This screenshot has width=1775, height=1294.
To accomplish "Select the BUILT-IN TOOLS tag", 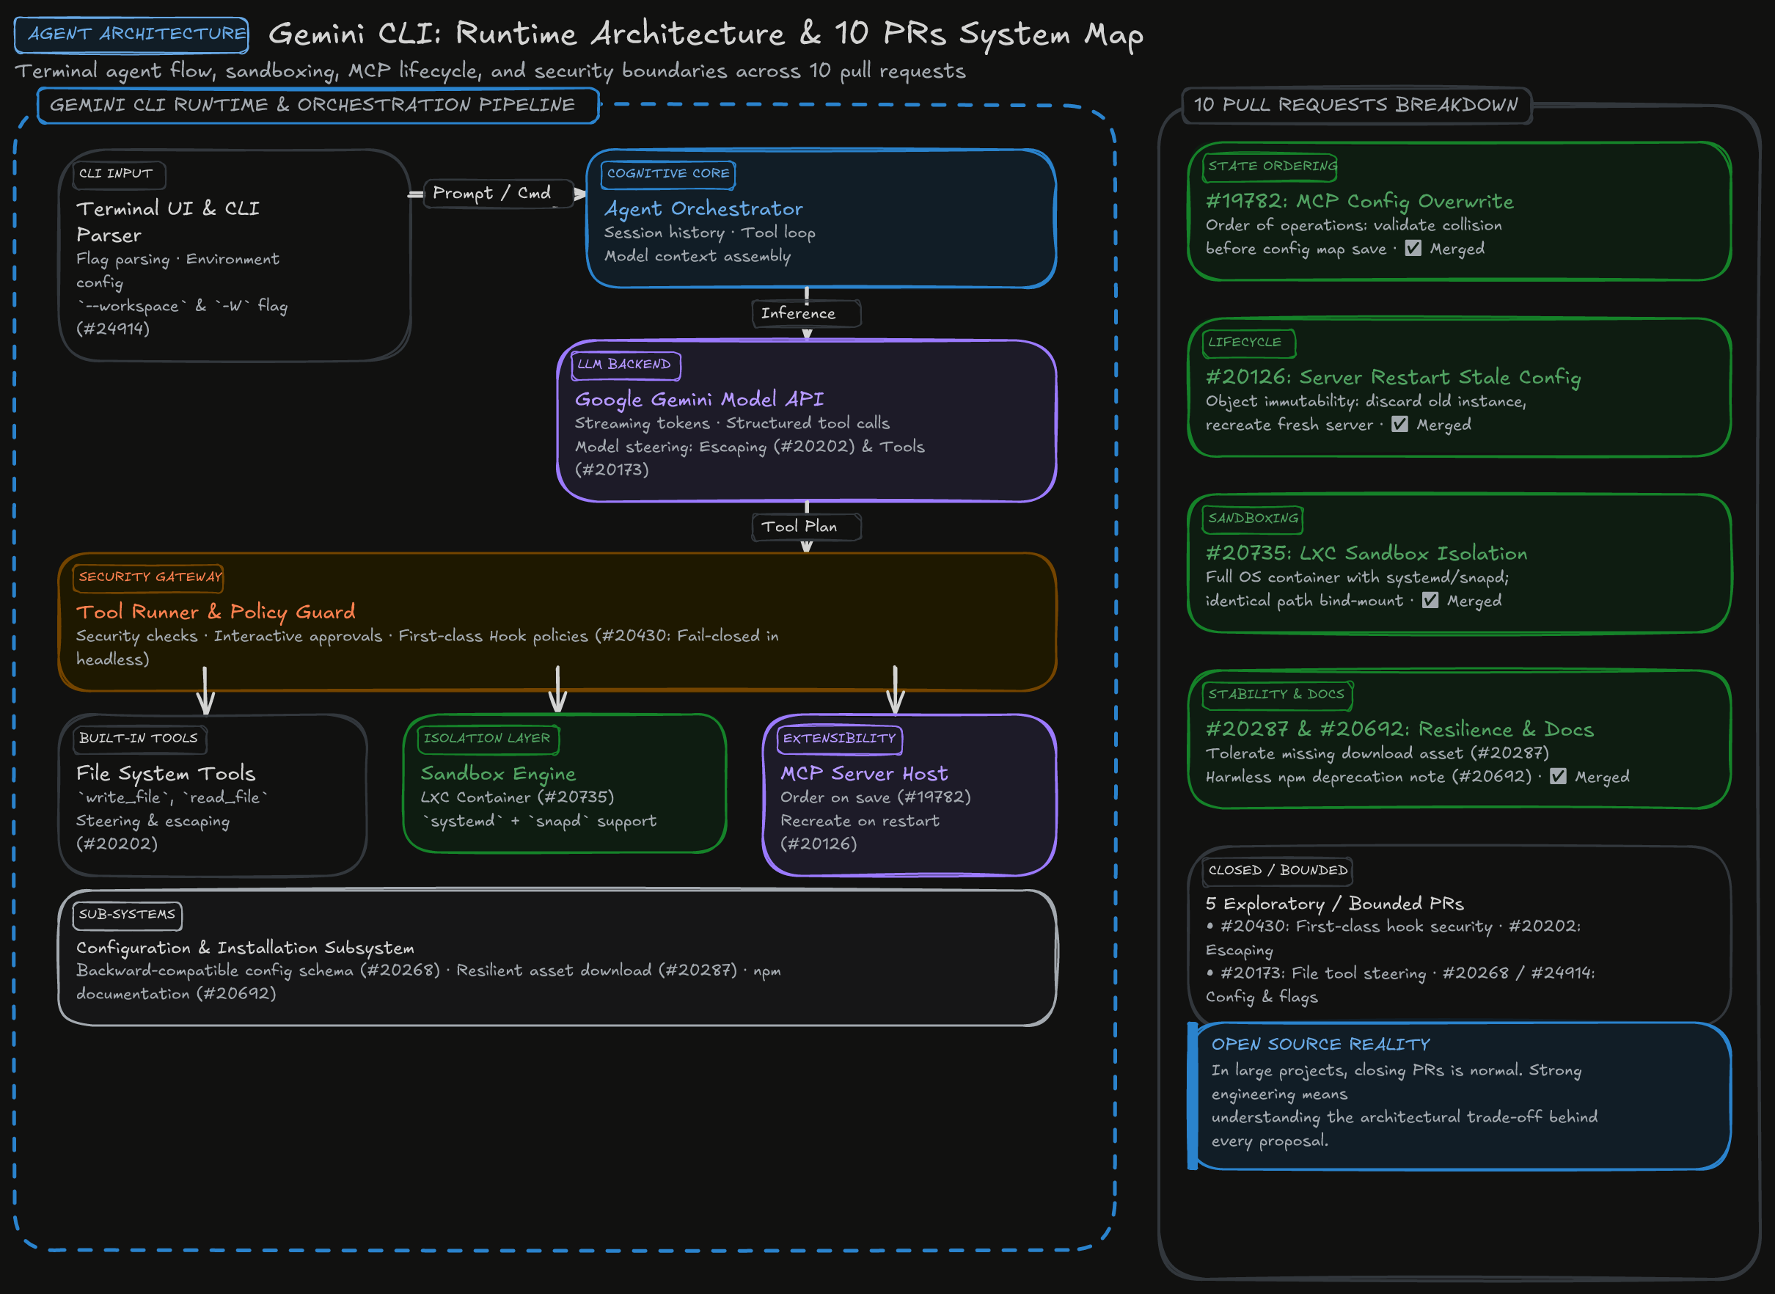I will pos(139,739).
